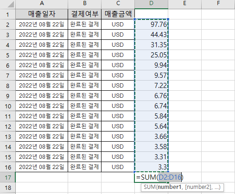Screen dimensions: 235x194
Task: Select row 10 header
Action: 7,106
